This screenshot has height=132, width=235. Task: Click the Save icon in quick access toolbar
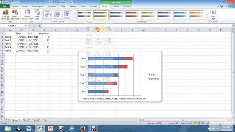(6, 2)
